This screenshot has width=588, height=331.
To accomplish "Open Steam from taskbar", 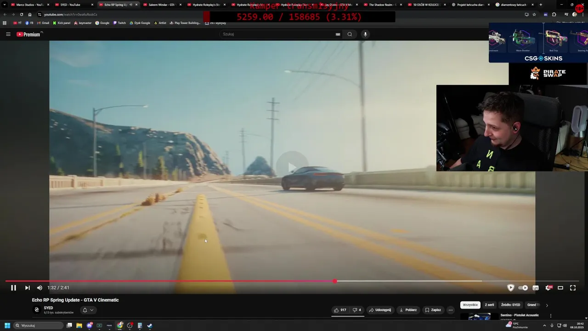I will click(150, 325).
